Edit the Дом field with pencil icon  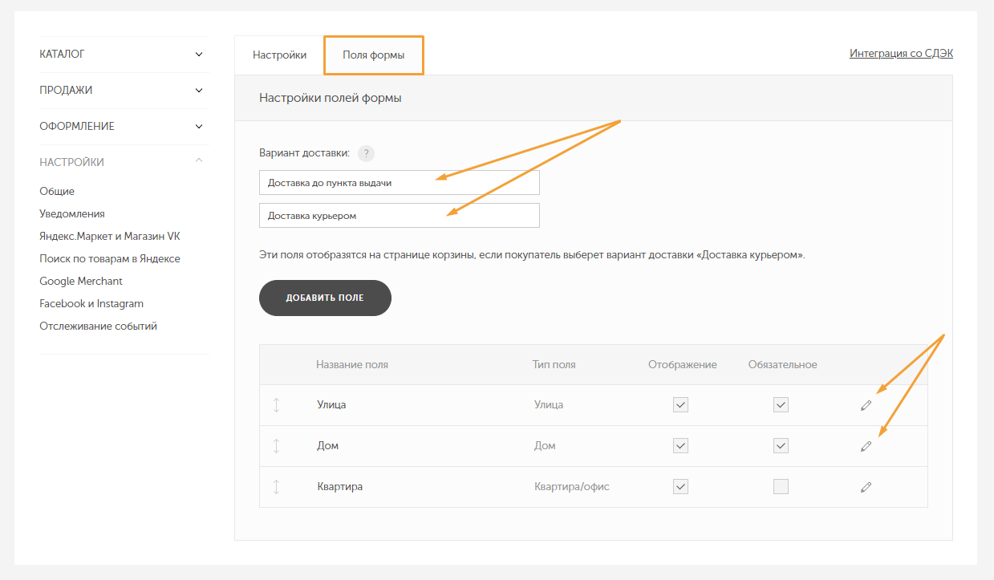[866, 446]
